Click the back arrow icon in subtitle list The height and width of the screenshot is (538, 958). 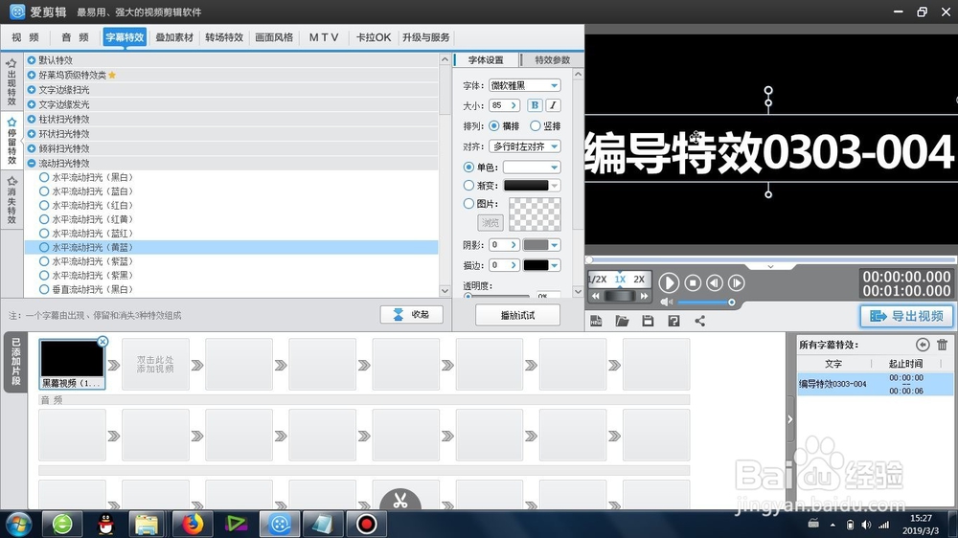(x=923, y=345)
